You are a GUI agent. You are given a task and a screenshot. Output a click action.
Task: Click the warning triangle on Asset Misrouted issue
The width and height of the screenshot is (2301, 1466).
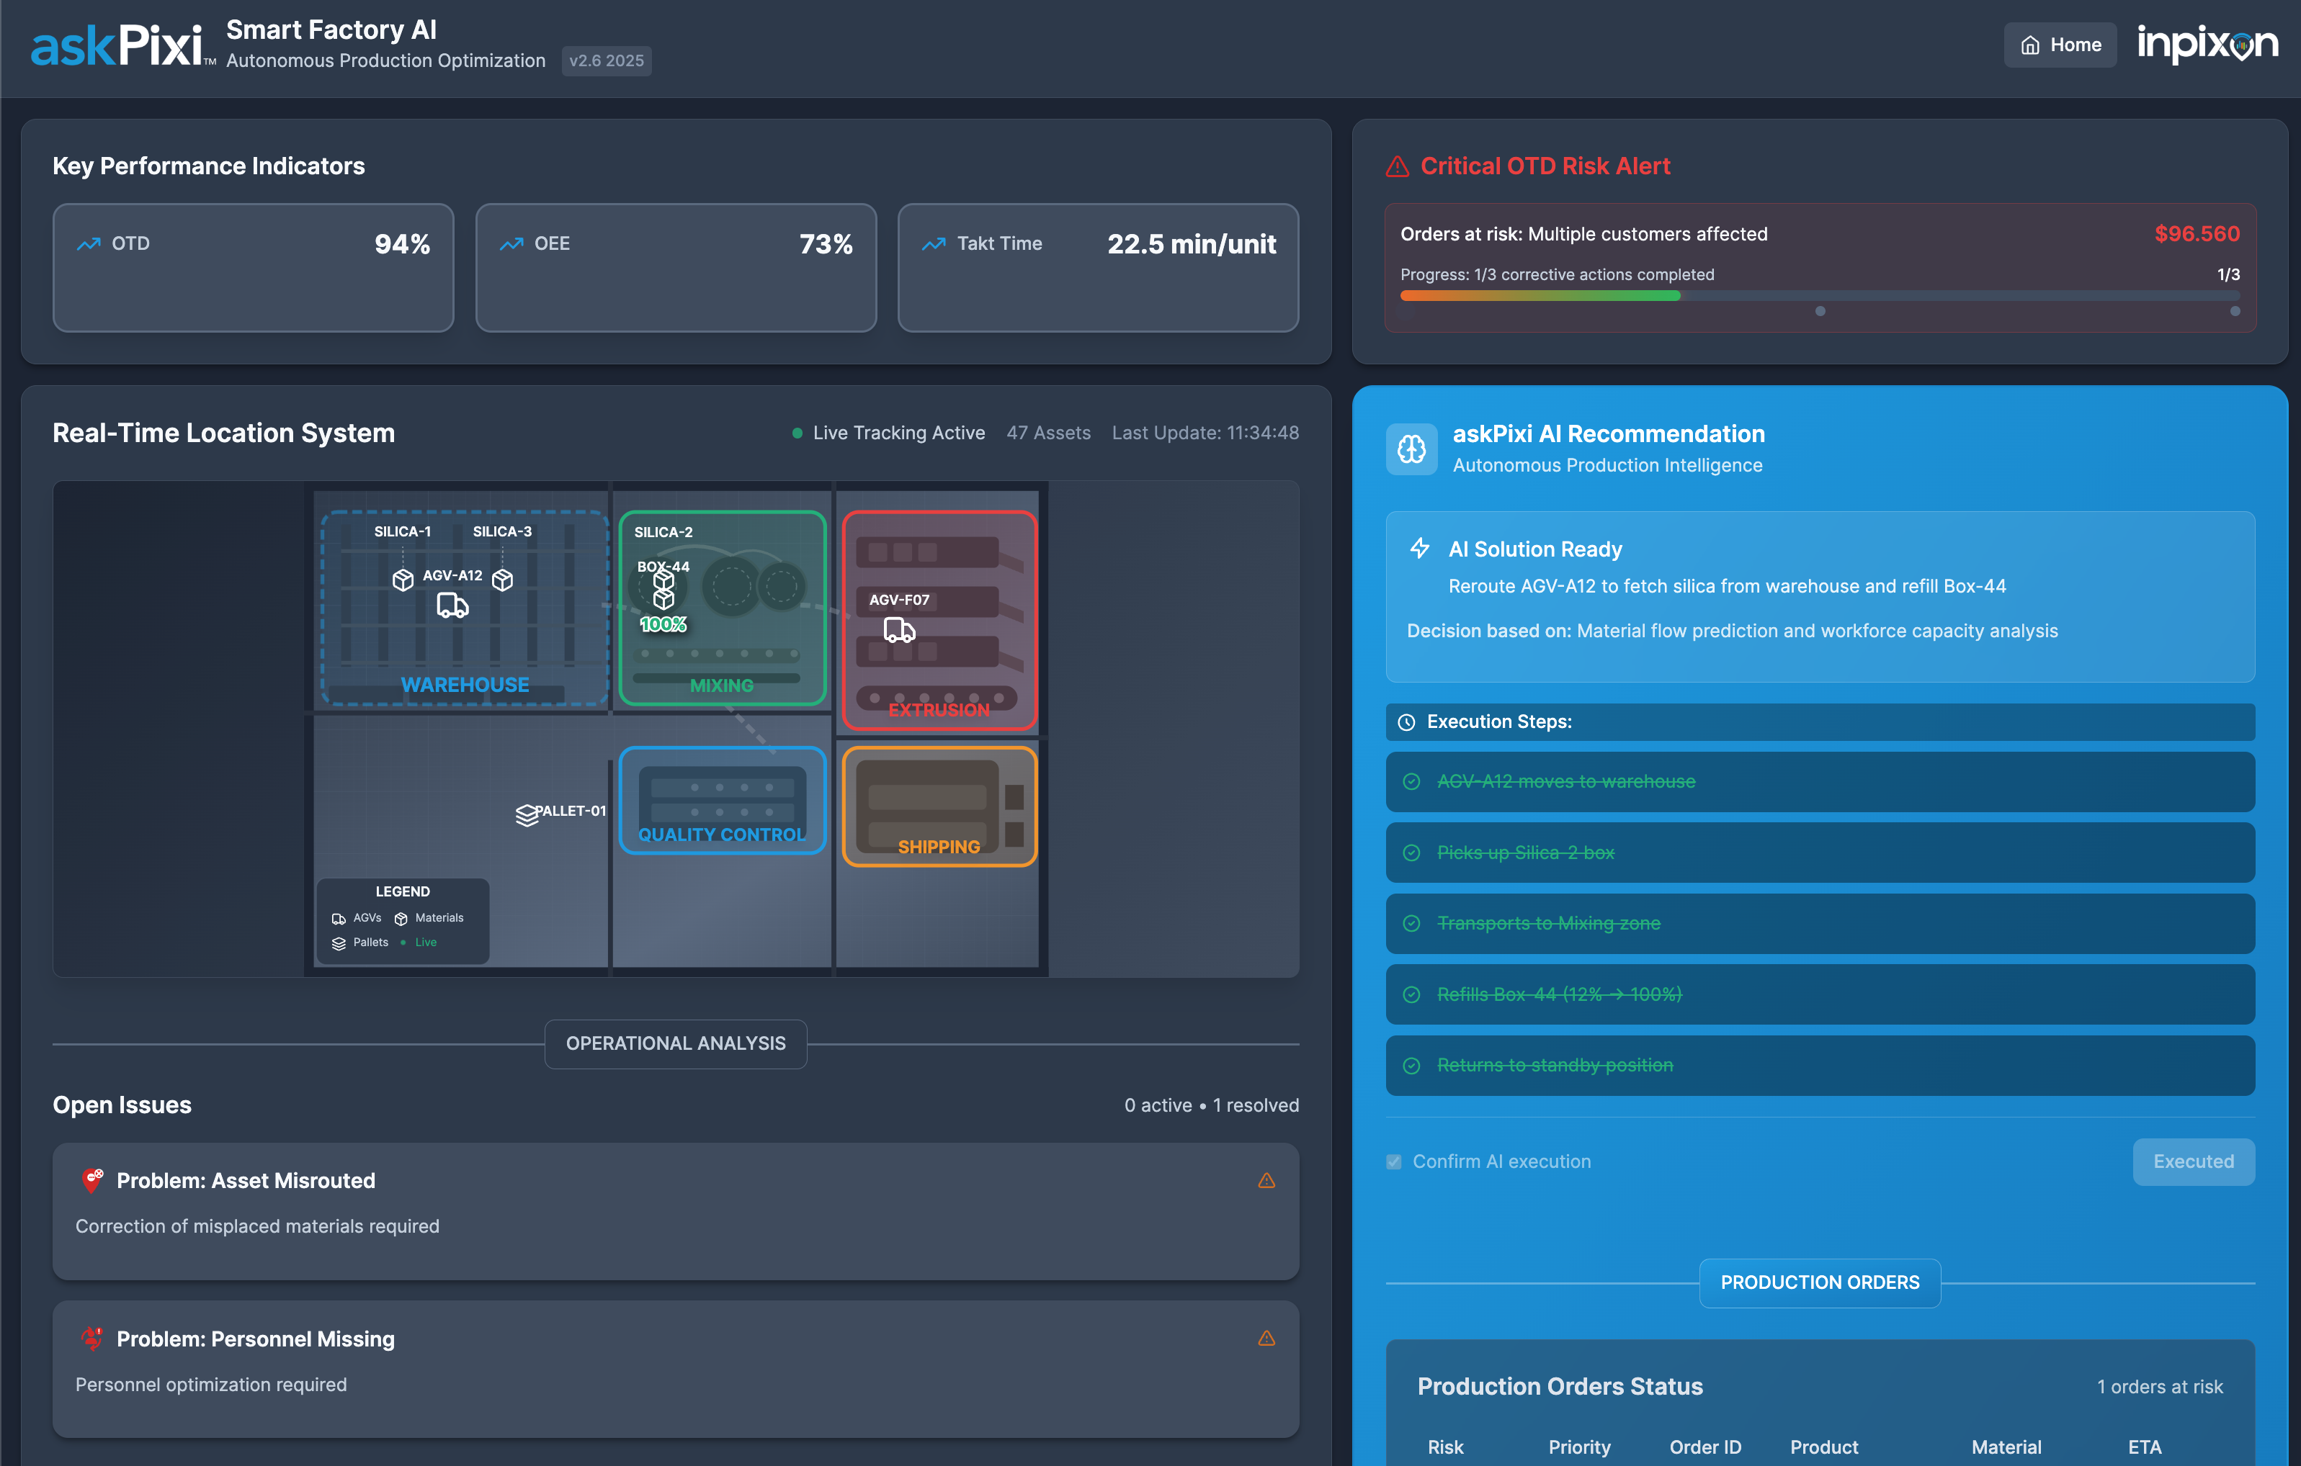coord(1266,1180)
